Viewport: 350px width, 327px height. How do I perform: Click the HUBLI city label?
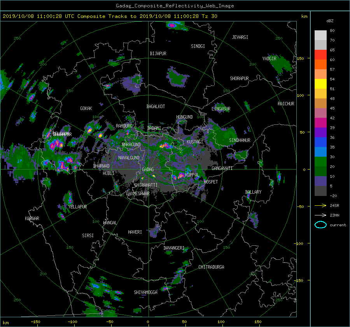[108, 173]
